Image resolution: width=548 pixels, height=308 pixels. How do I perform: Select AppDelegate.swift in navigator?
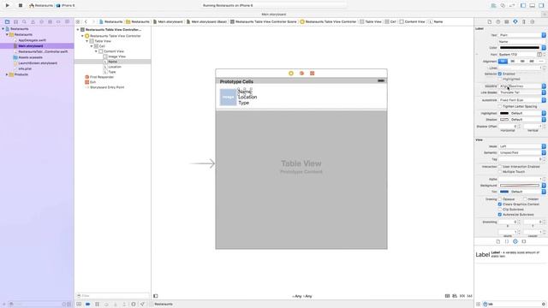pyautogui.click(x=33, y=40)
